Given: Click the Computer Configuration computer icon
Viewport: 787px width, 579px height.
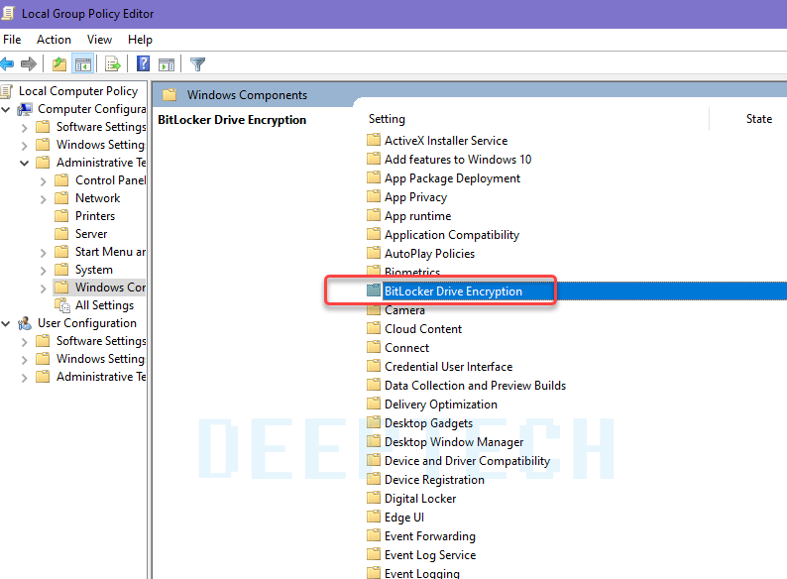Looking at the screenshot, I should coord(25,109).
